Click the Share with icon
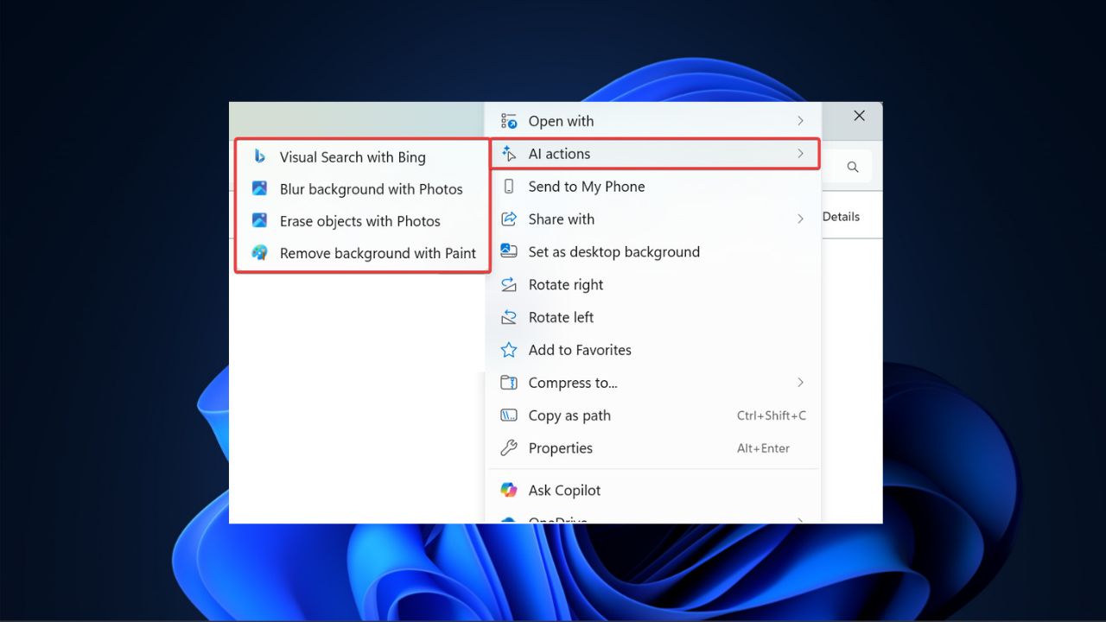 click(509, 219)
